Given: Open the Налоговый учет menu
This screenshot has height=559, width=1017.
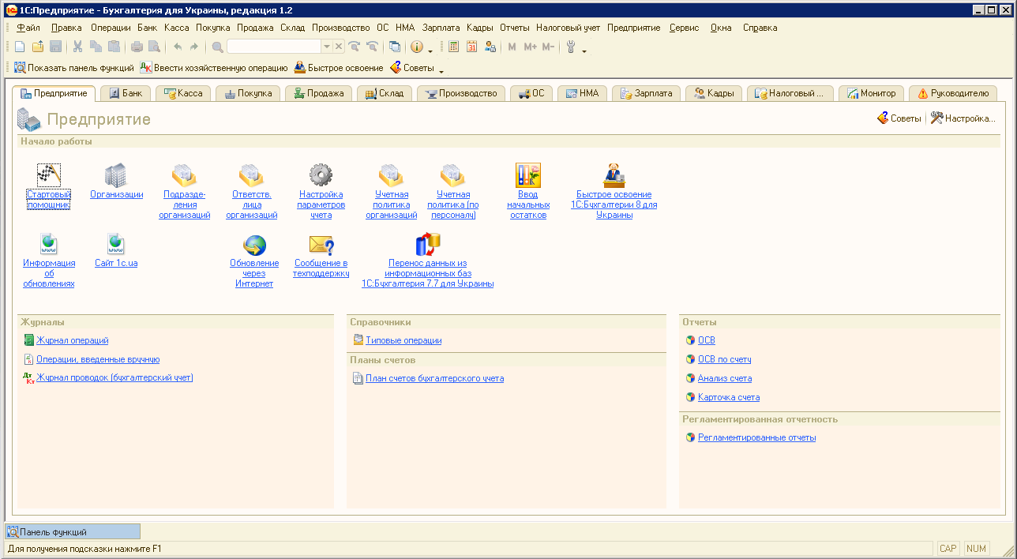Looking at the screenshot, I should point(568,28).
